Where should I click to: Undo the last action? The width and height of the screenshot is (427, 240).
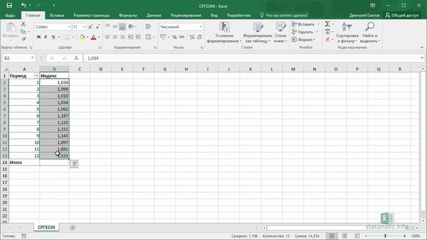coord(24,5)
